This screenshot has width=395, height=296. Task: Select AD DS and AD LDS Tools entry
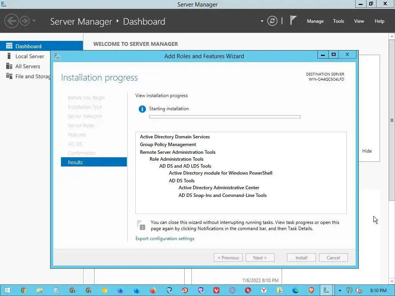(185, 166)
